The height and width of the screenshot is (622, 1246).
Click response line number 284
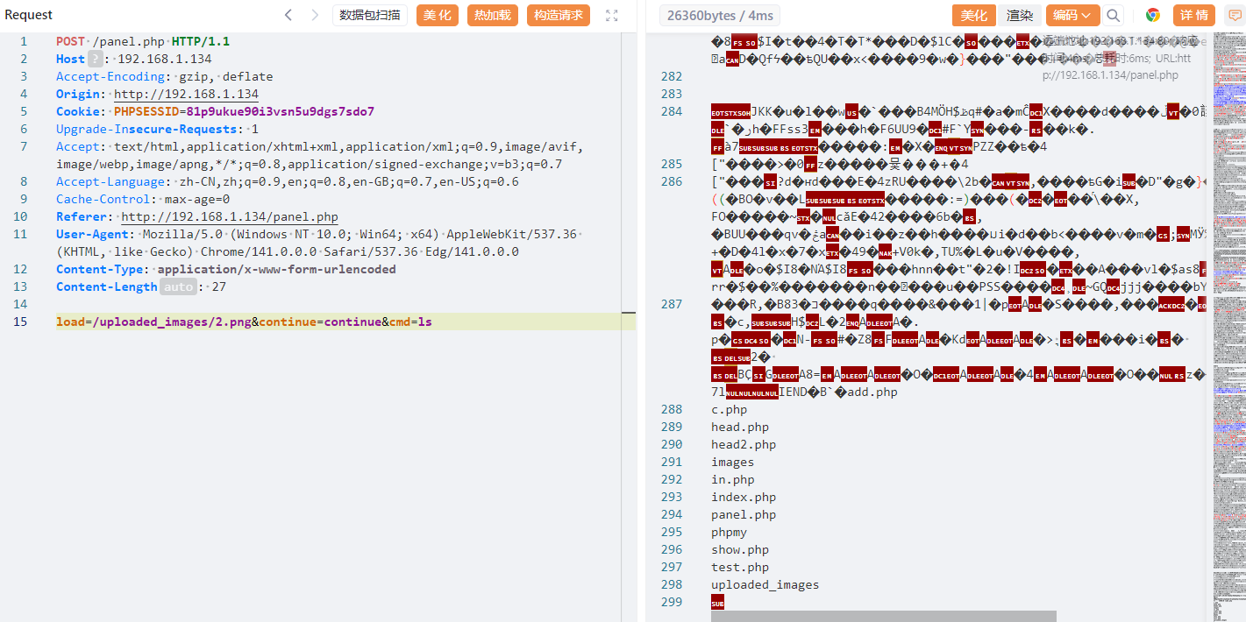click(672, 111)
